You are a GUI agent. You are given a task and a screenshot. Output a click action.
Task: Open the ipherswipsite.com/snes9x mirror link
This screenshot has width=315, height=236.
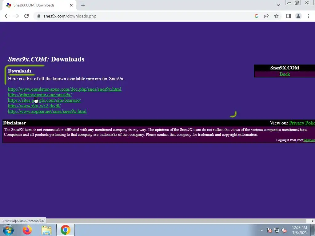[x=40, y=95]
